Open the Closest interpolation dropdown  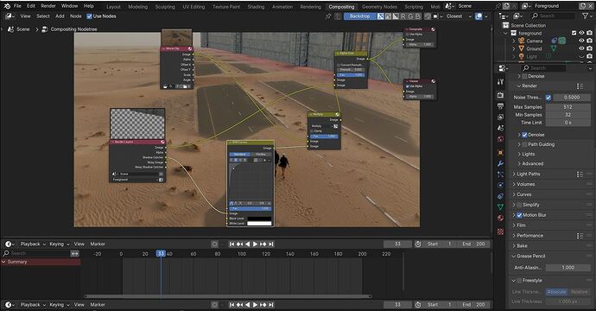[x=459, y=16]
